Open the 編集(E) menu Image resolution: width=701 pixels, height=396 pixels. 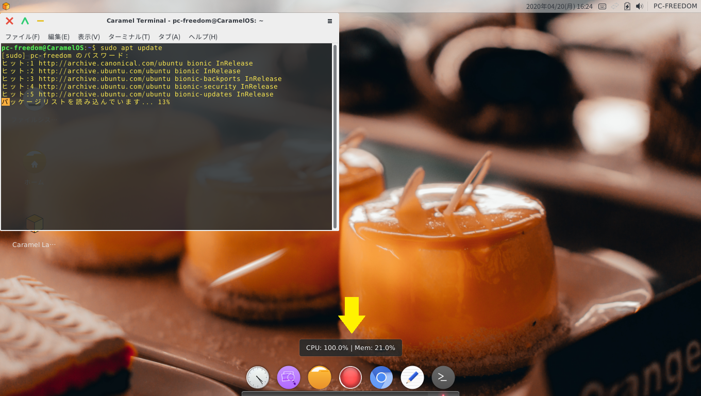click(x=58, y=37)
